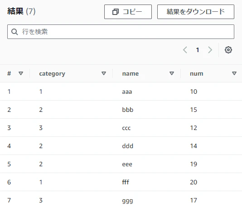Click category value in fff row
Viewport: 242px width, 207px height.
[x=41, y=182]
